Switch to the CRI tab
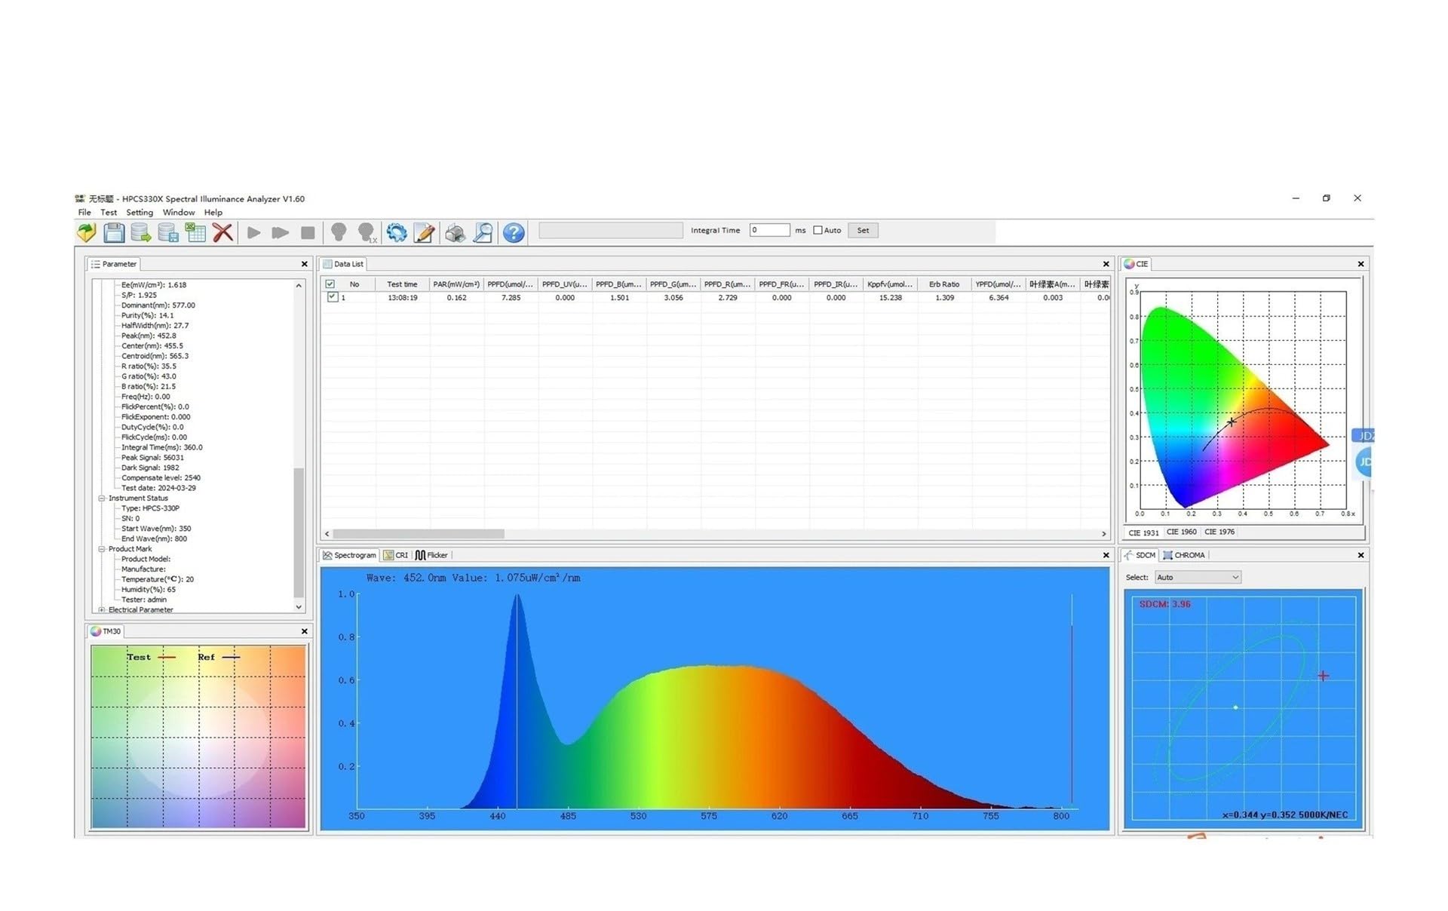The width and height of the screenshot is (1448, 911). point(395,555)
